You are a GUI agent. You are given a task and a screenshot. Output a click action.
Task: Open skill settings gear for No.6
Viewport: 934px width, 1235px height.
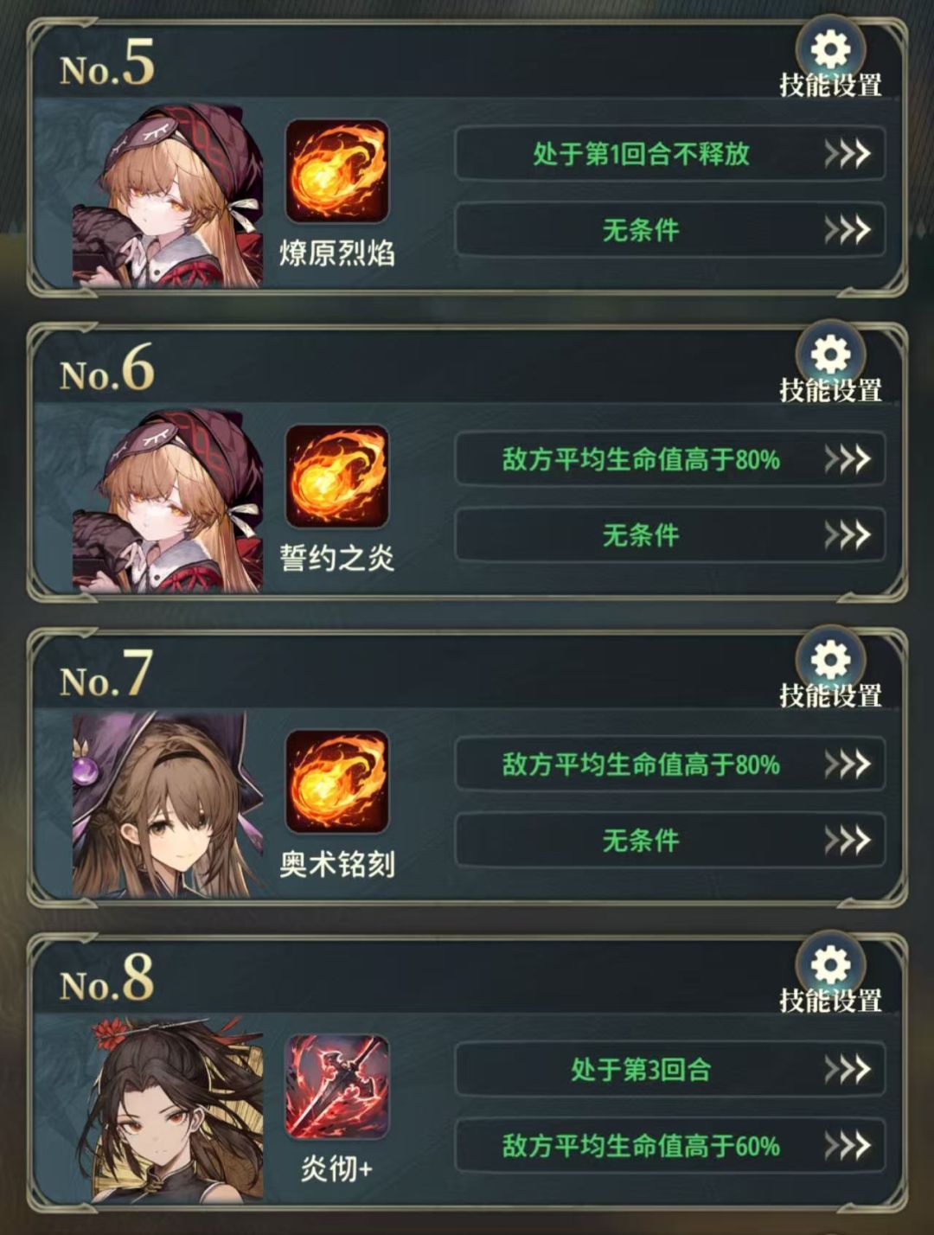(x=831, y=355)
